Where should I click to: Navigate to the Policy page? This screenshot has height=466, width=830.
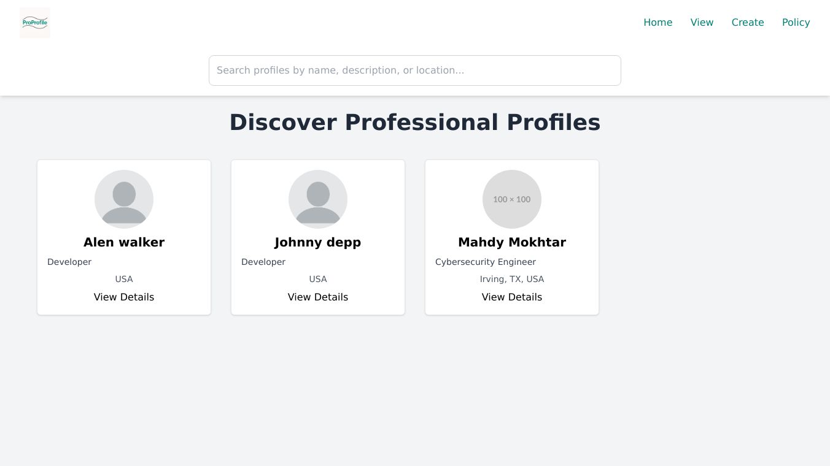click(796, 23)
